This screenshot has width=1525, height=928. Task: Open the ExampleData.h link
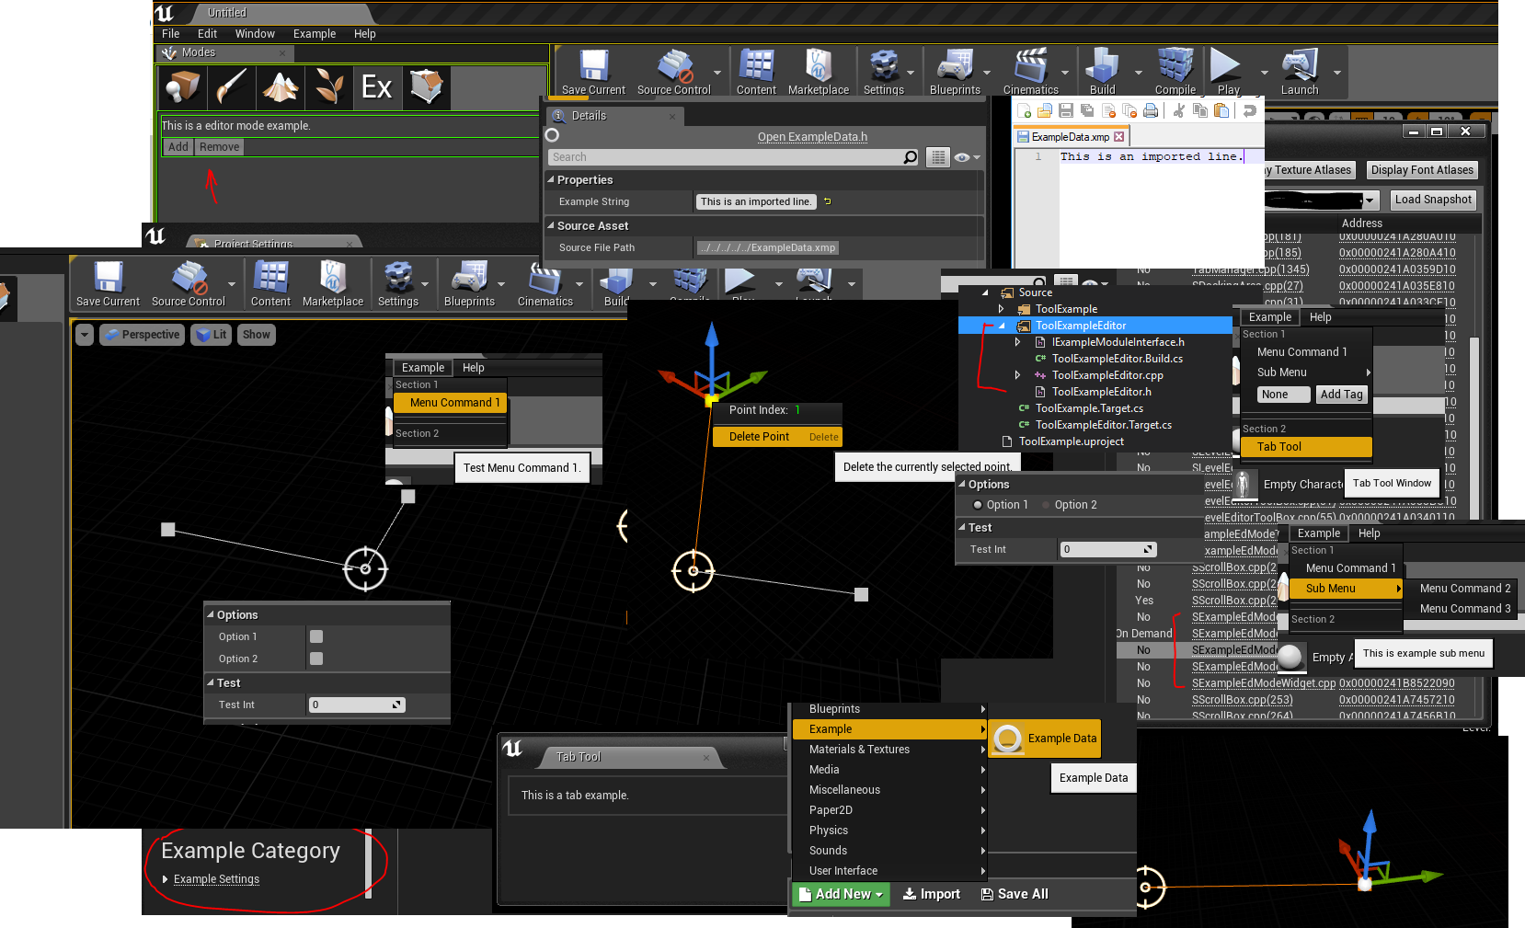point(812,137)
